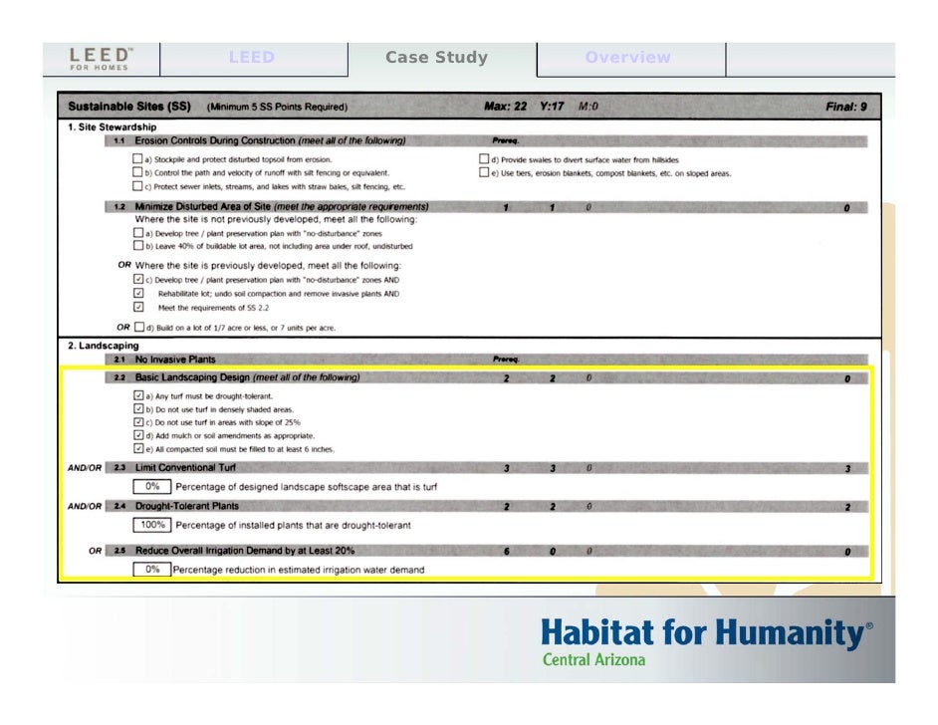Screen dimensions: 938x725
Task: Uncheck 'All compacted soil must be tilled' box
Action: tap(138, 448)
